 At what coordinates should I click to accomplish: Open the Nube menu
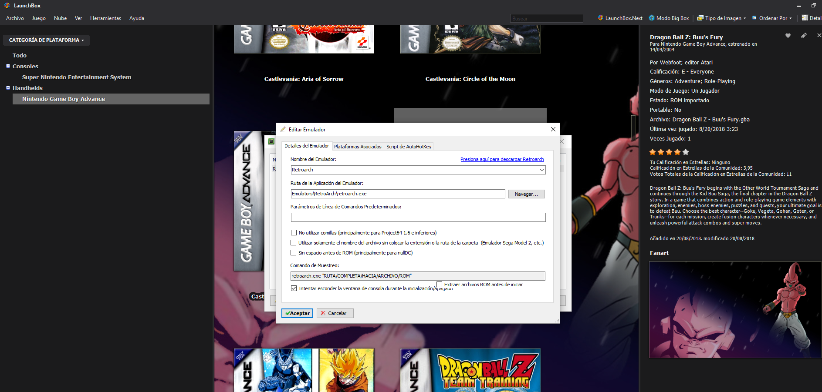61,18
